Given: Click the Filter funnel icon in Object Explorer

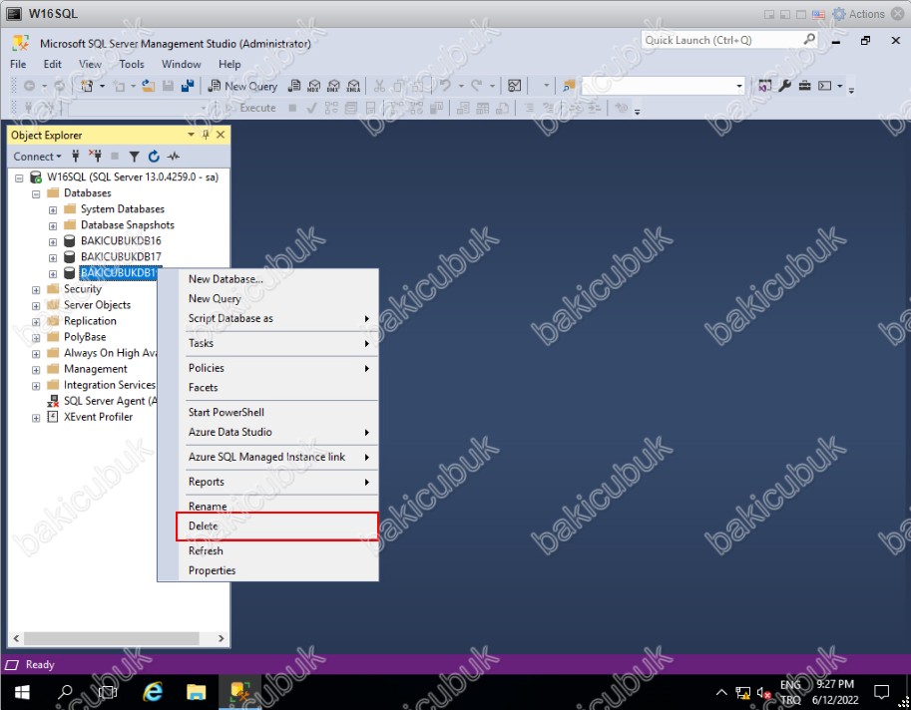Looking at the screenshot, I should [x=135, y=157].
